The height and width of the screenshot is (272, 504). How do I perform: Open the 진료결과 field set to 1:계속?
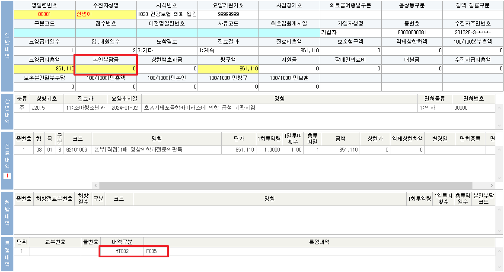click(228, 51)
